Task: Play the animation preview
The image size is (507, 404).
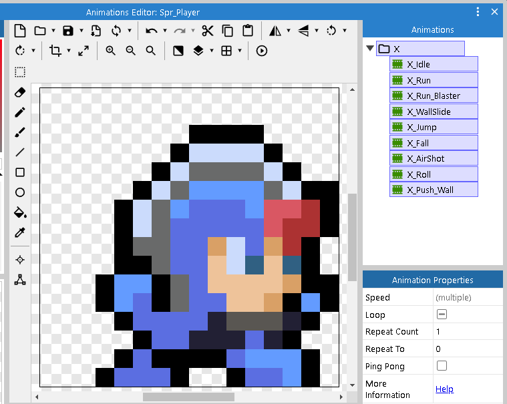Action: (x=262, y=51)
